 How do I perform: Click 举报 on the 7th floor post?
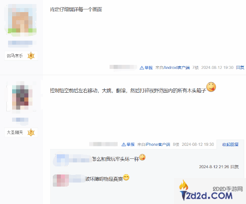pos(148,68)
